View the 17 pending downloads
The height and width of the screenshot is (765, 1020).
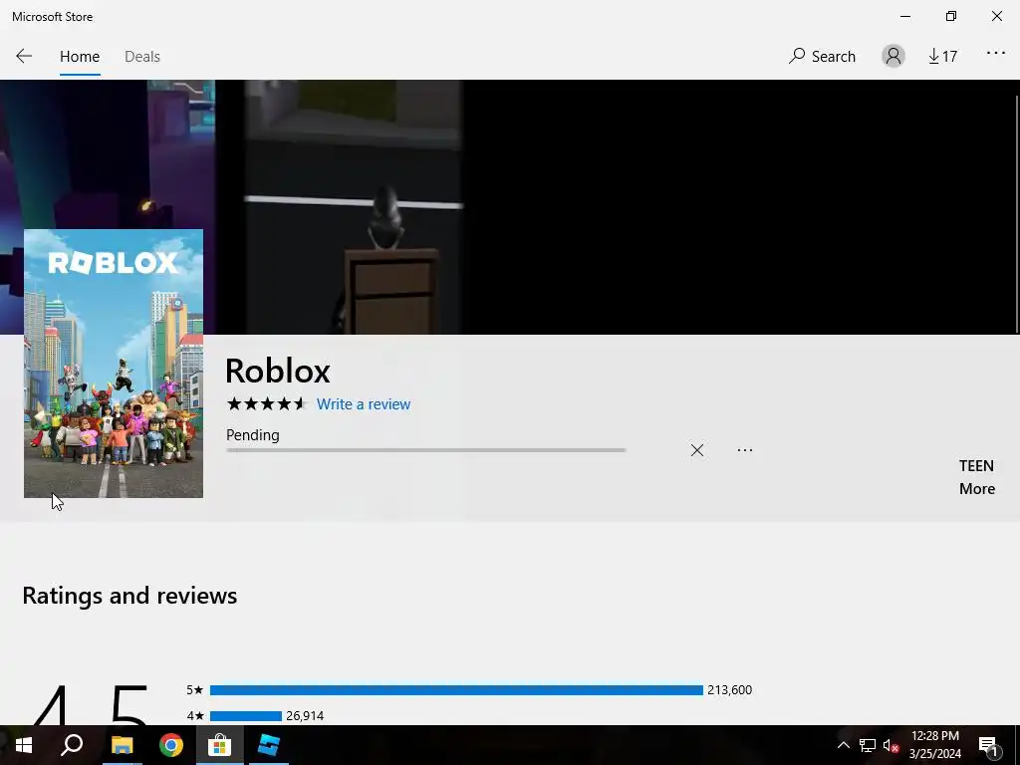coord(942,57)
